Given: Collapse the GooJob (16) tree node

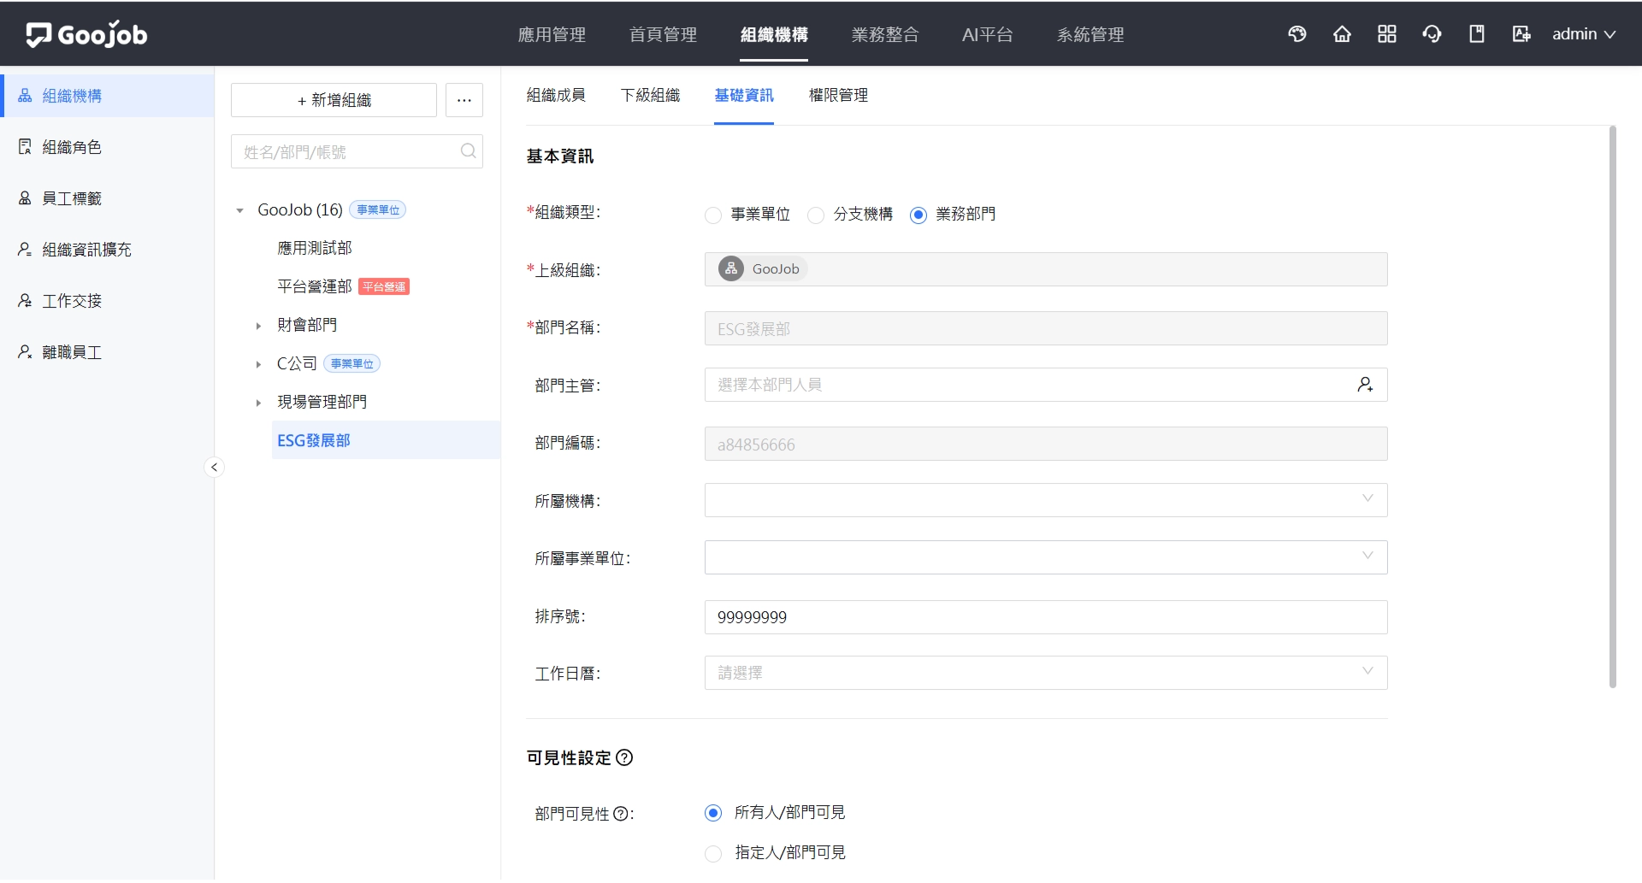Looking at the screenshot, I should (239, 210).
